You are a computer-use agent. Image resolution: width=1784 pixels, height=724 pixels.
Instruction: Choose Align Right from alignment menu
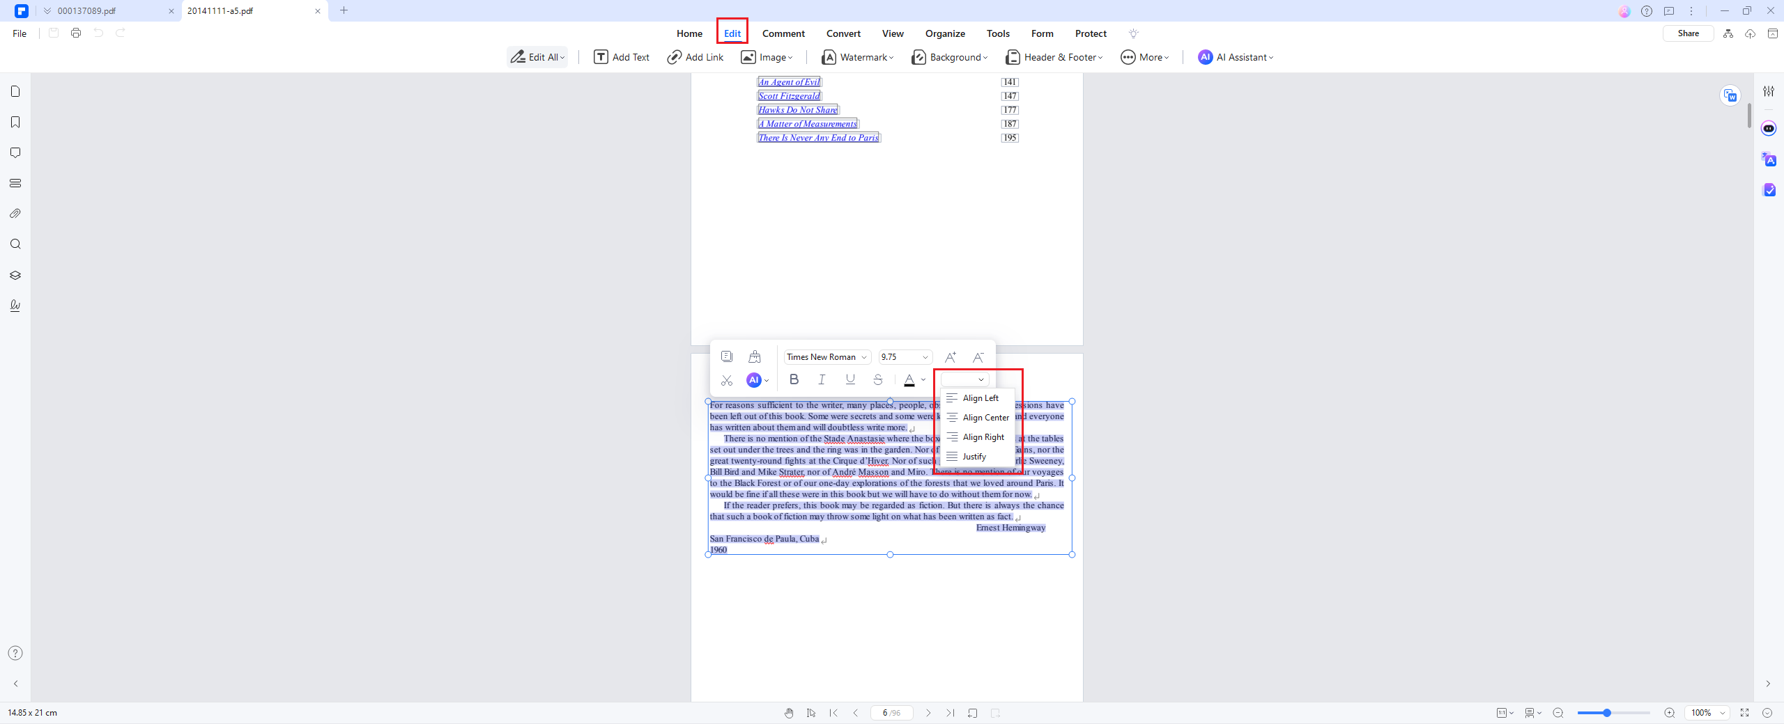click(x=978, y=437)
